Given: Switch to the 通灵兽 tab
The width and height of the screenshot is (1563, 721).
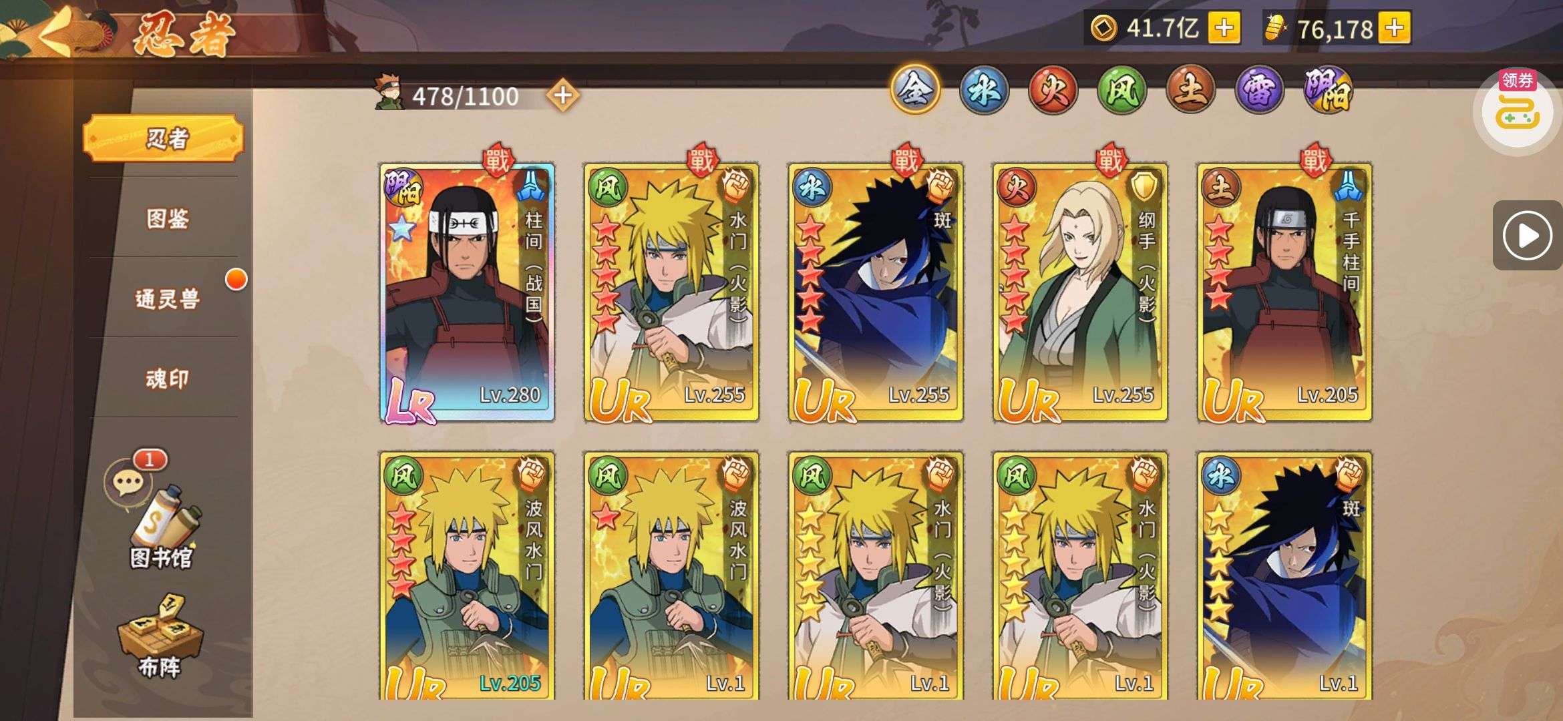Looking at the screenshot, I should point(167,298).
